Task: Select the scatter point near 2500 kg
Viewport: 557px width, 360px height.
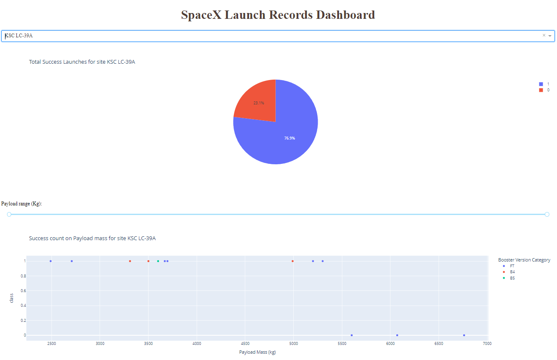Action: coord(51,261)
